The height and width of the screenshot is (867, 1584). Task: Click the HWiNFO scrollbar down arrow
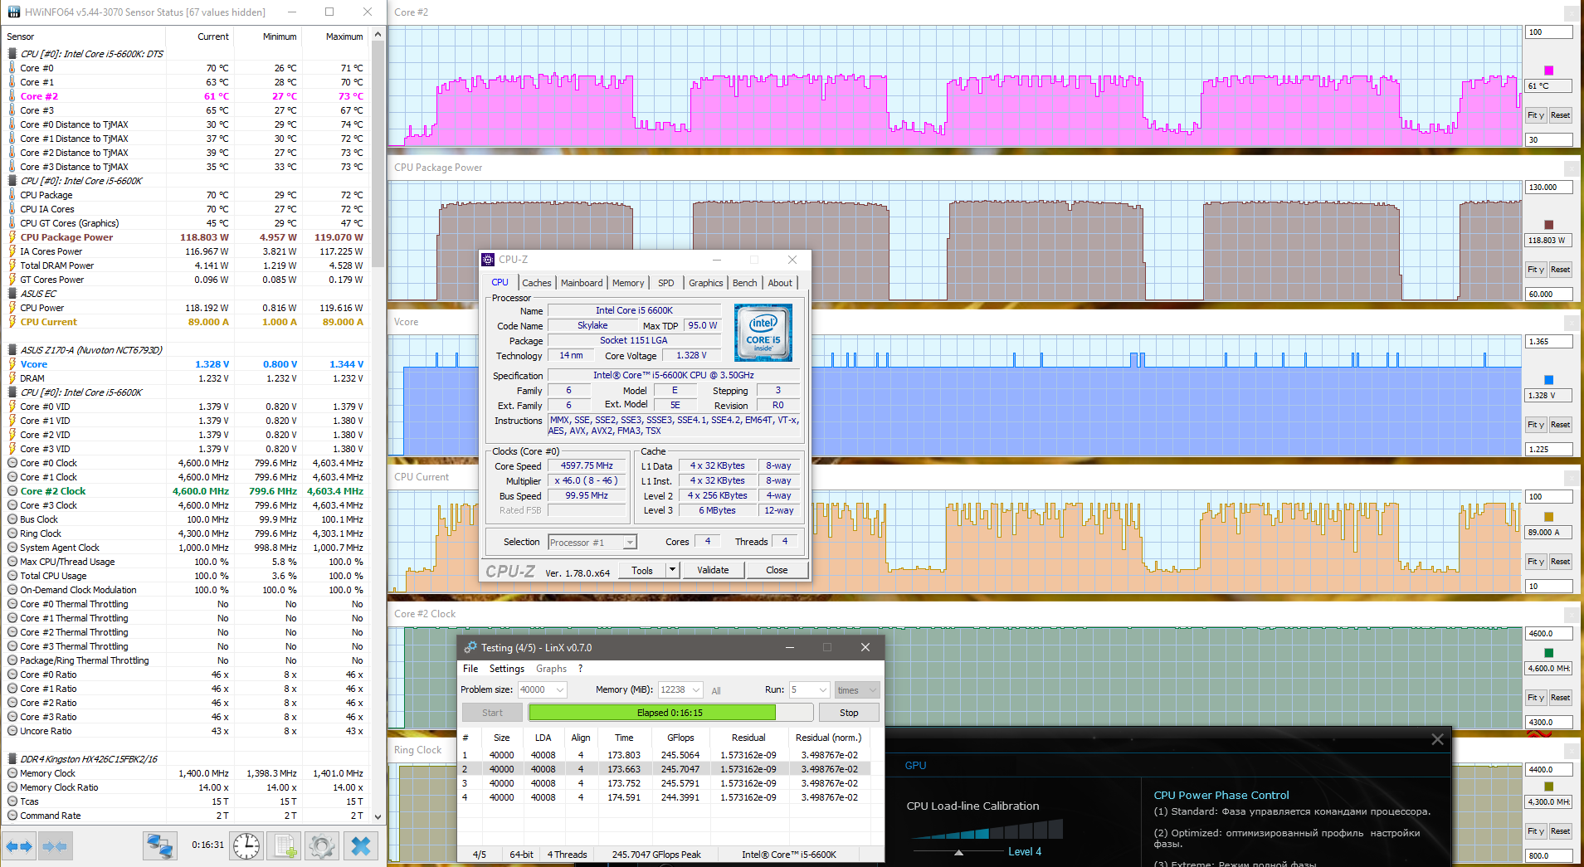pyautogui.click(x=378, y=816)
